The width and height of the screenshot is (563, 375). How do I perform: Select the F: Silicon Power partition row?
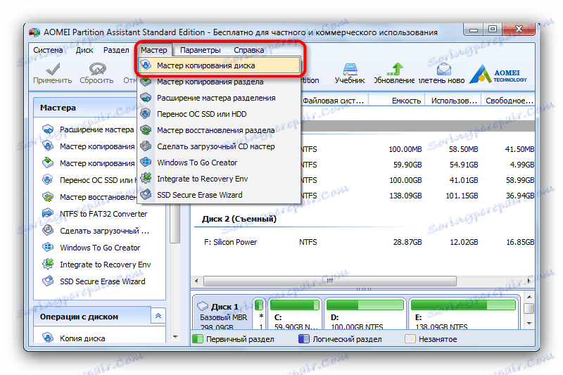363,242
